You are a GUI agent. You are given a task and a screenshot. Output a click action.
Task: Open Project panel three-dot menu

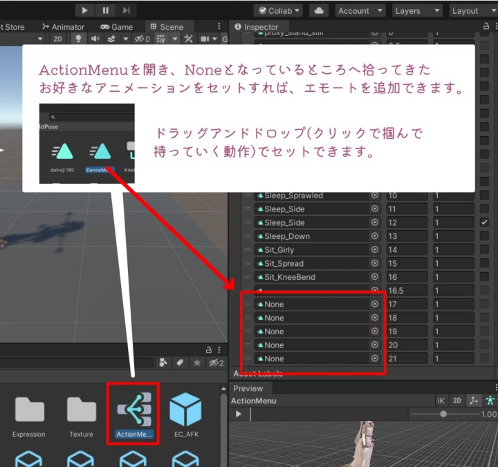click(x=219, y=350)
